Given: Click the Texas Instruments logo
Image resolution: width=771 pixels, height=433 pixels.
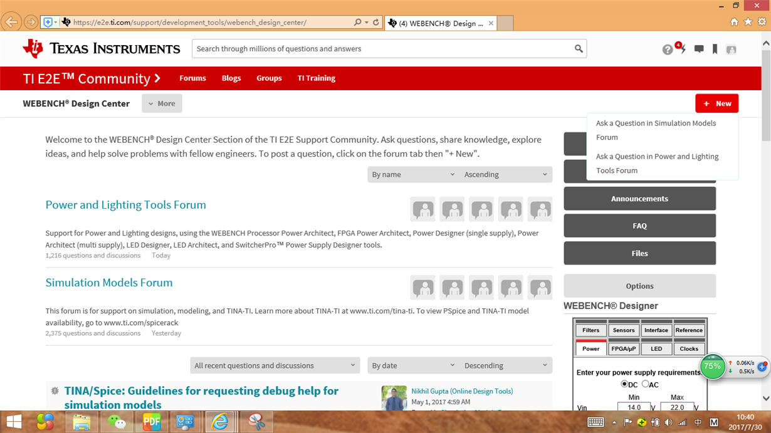Looking at the screenshot, I should 102,48.
